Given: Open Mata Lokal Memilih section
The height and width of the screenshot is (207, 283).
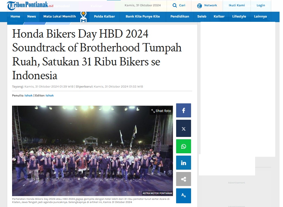Looking at the screenshot, I should 59,16.
